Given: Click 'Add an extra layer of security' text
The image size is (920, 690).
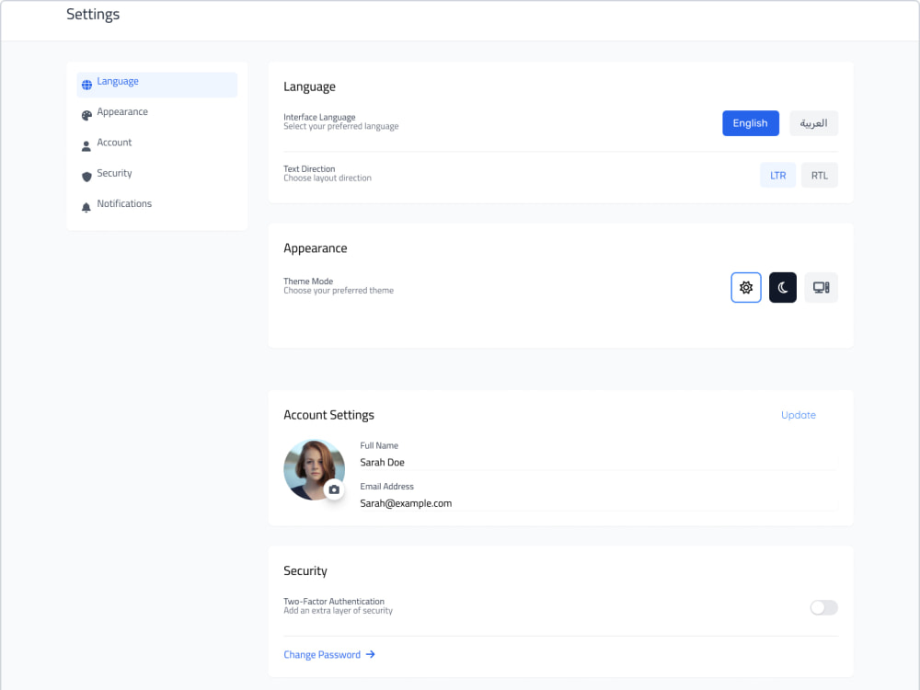Looking at the screenshot, I should point(338,611).
